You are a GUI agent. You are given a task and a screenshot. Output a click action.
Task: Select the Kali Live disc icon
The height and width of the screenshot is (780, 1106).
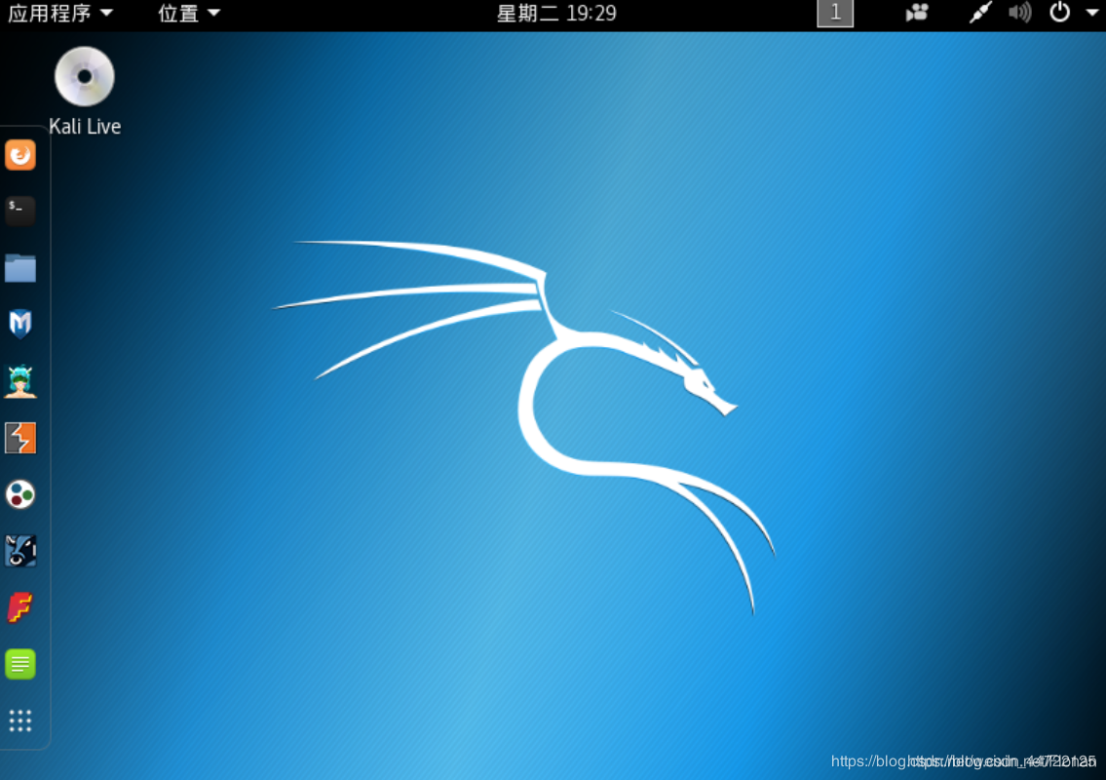point(85,76)
